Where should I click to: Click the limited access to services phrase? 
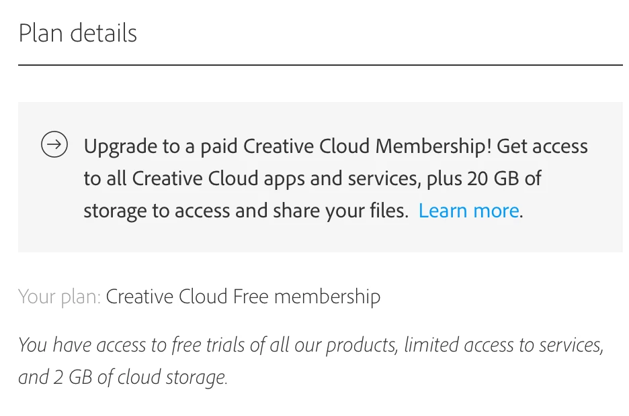pyautogui.click(x=503, y=345)
